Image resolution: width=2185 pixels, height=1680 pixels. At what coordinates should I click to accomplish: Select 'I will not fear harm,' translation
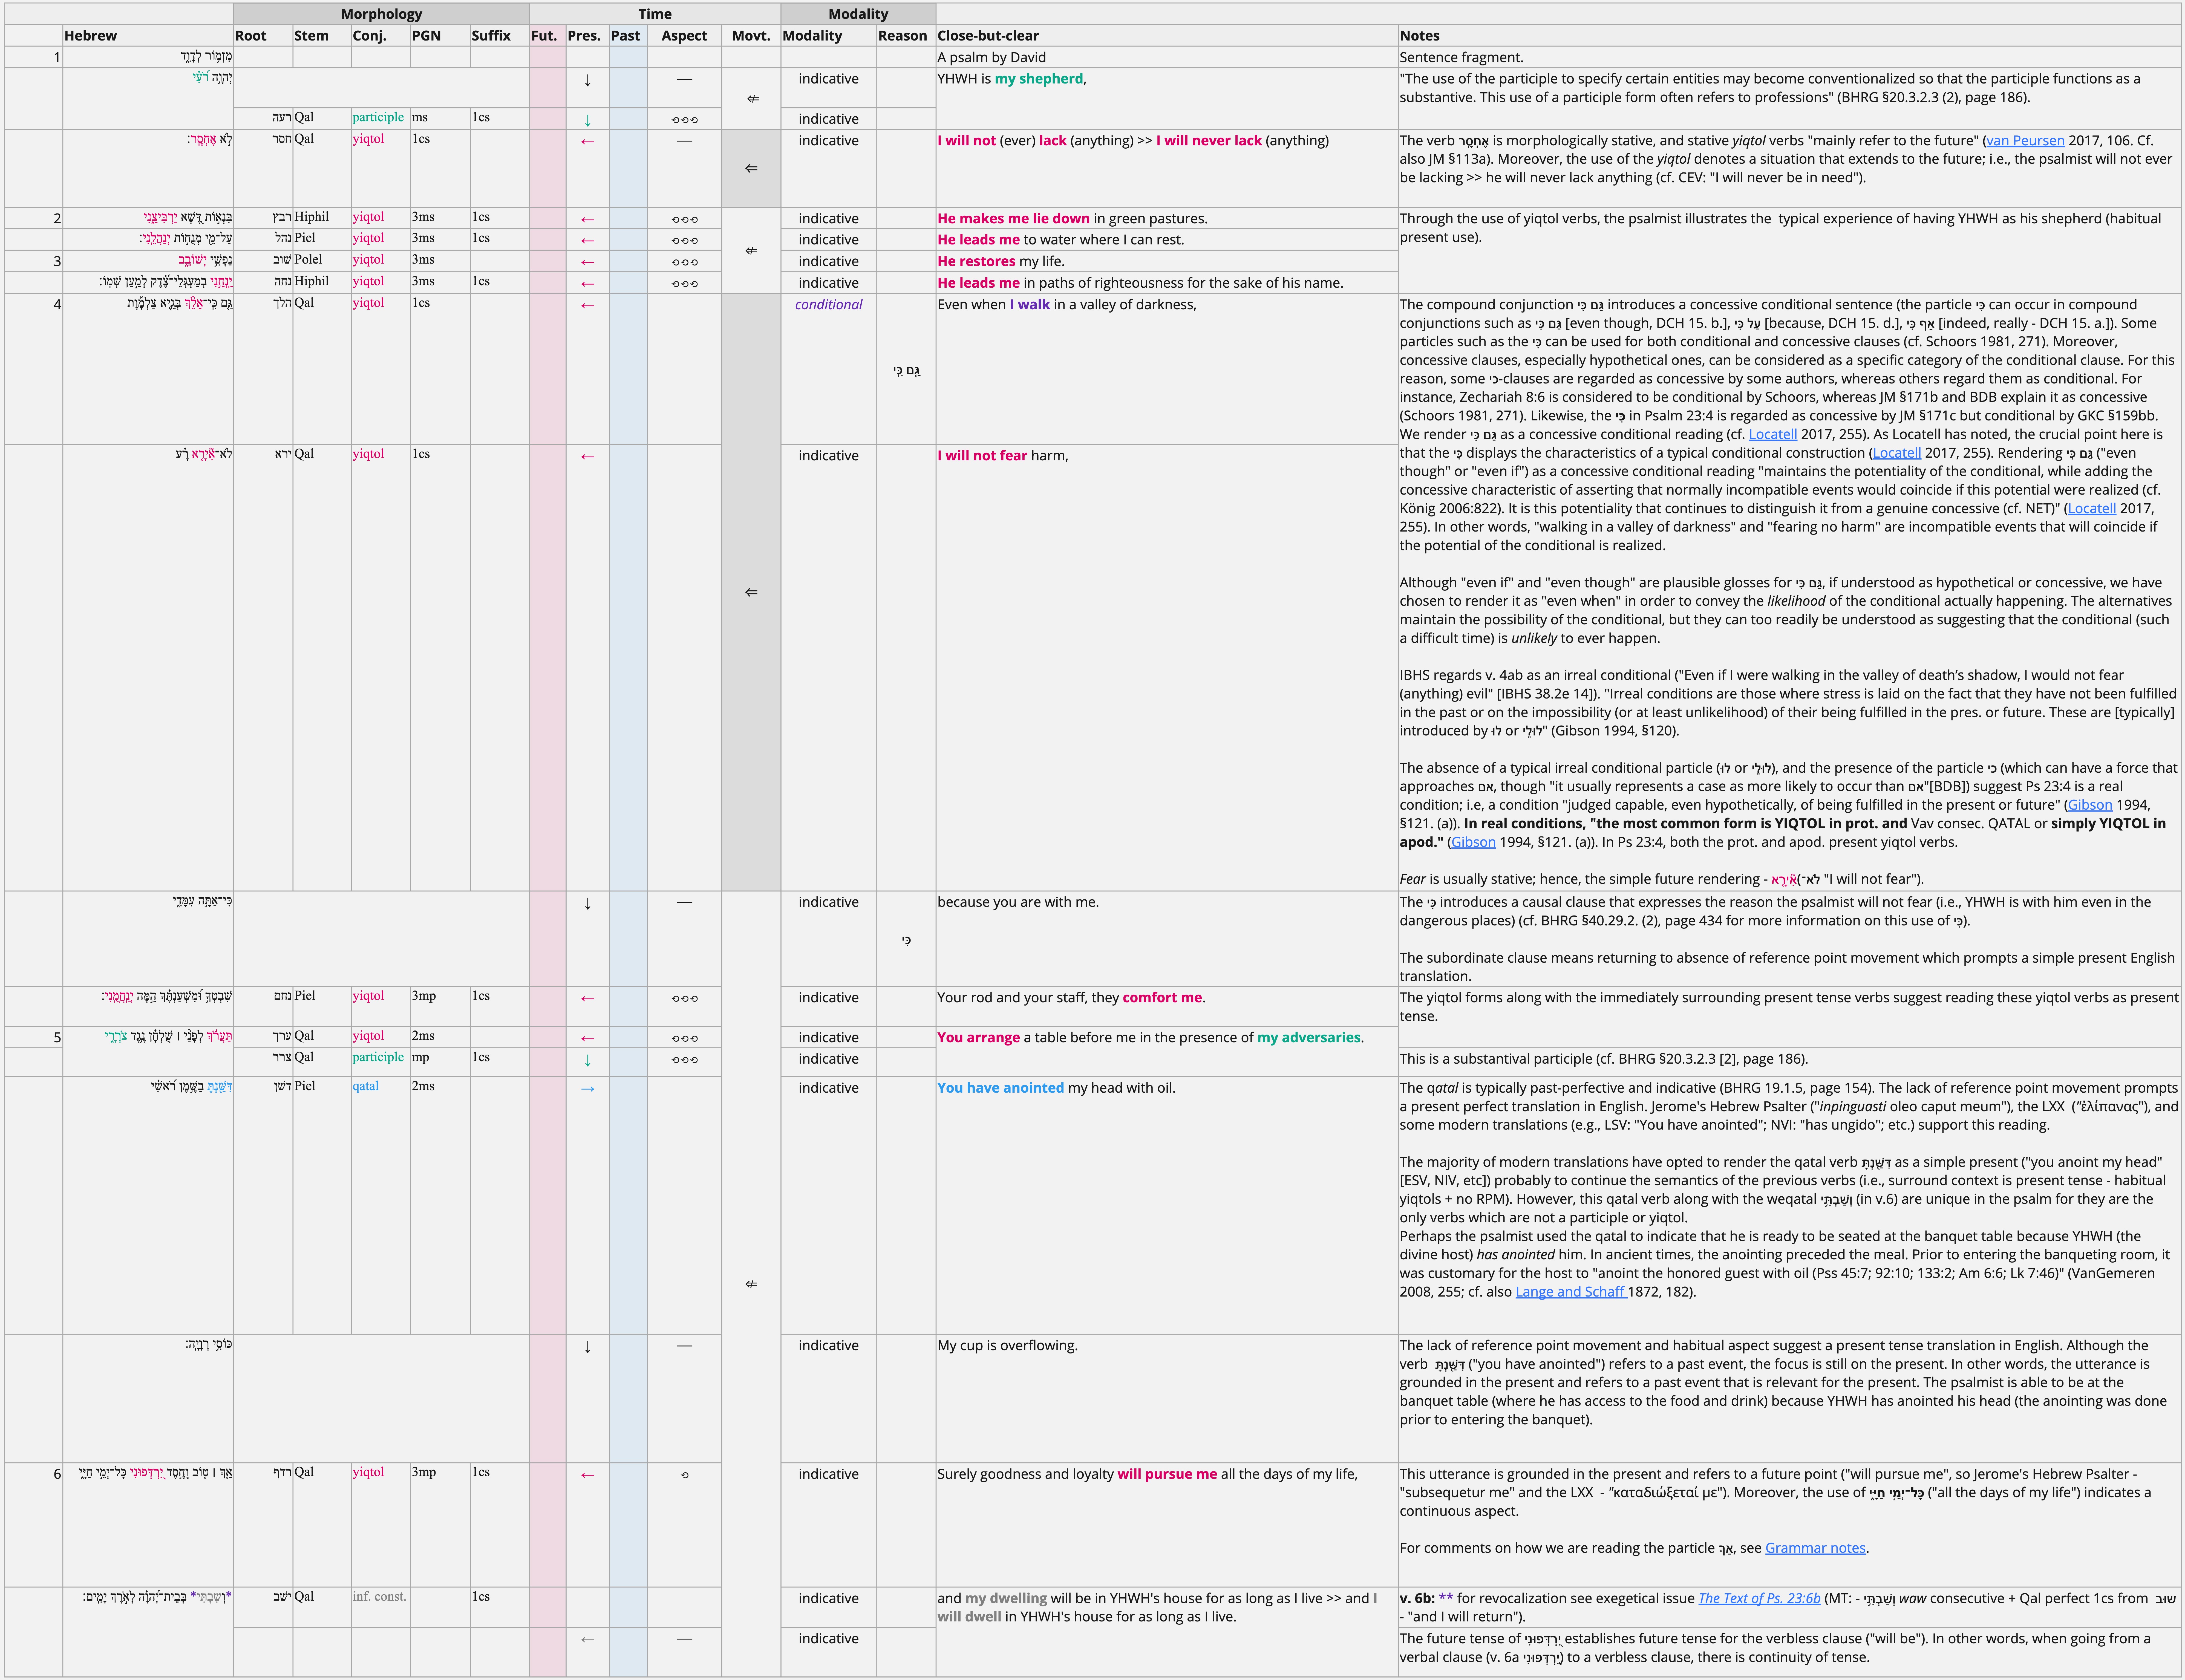pos(1167,668)
